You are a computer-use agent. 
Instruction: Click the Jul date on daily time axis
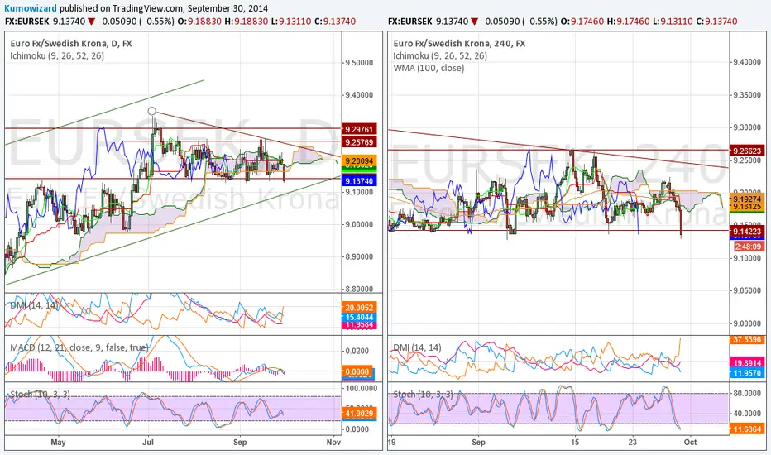click(x=148, y=442)
